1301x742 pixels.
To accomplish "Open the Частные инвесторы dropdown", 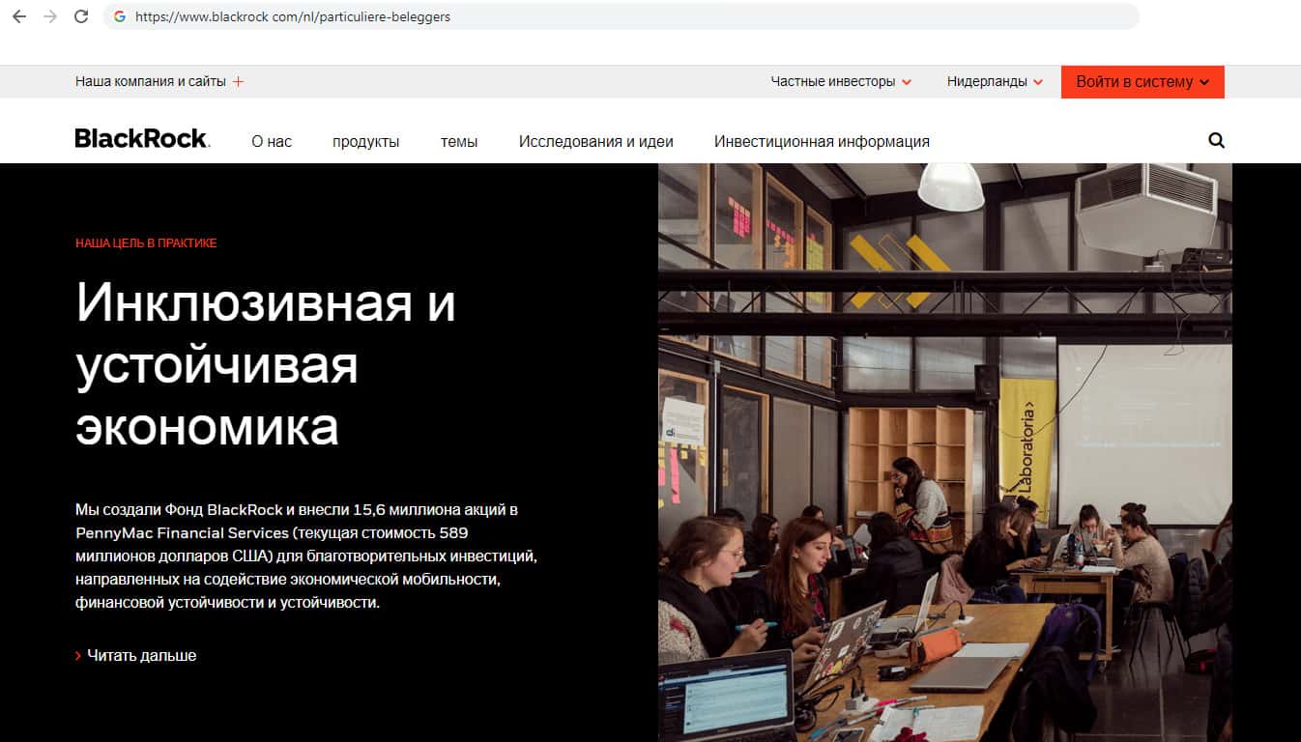I will [x=841, y=82].
